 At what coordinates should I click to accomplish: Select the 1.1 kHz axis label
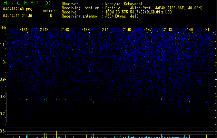click(3, 45)
